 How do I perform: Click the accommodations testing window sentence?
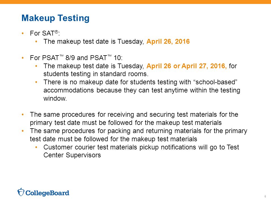pos(142,90)
